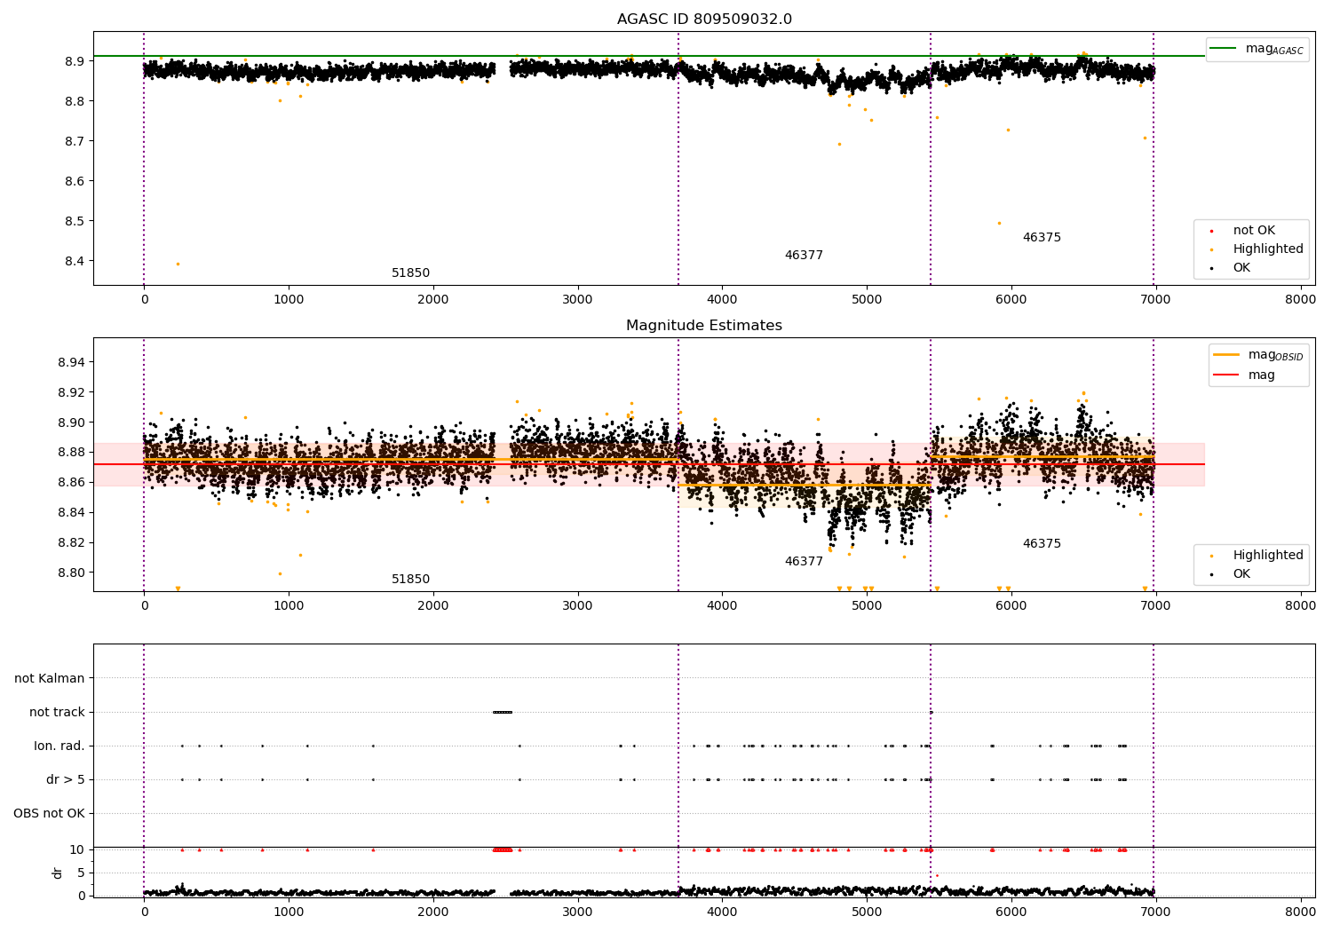This screenshot has height=932, width=1332.
Task: Click y-tick 8.92 on the middle plot
Action: [x=71, y=392]
